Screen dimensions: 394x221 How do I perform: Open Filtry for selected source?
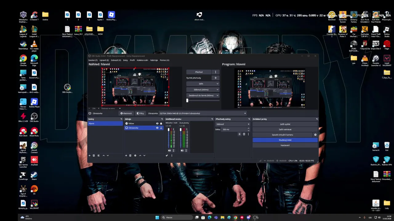tap(140, 113)
